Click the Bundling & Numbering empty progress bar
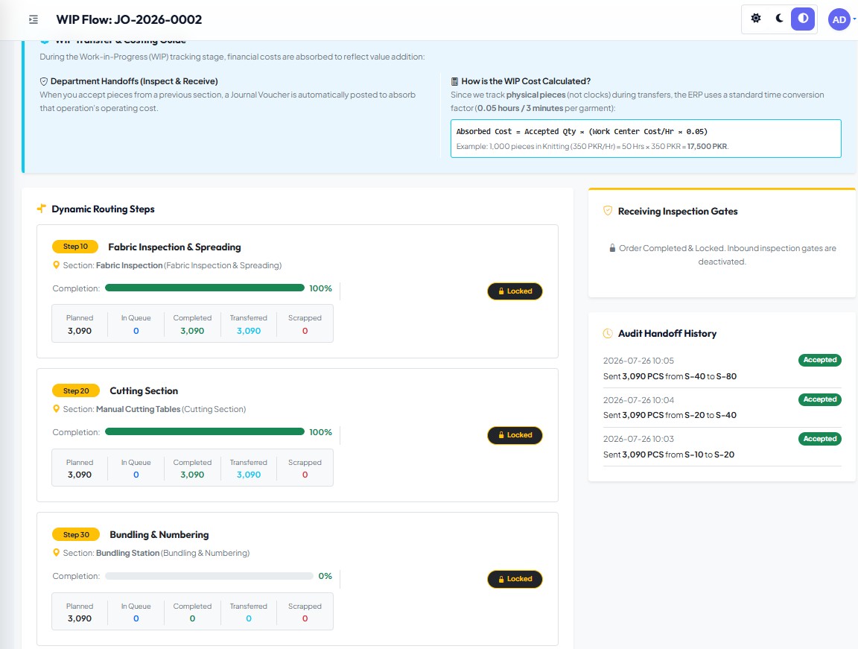This screenshot has width=858, height=649. click(x=209, y=576)
